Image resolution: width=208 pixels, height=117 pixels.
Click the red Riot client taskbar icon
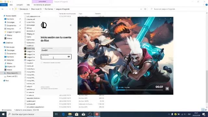pos(97,114)
